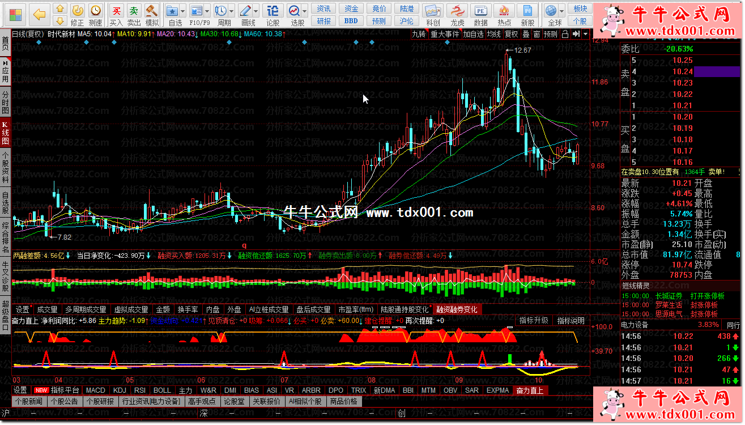Viewport: 745px width, 425px height.
Task: Open the 科创 chart icon
Action: pos(433,14)
